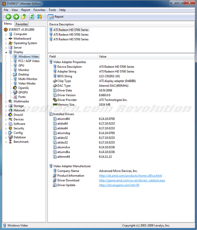Click the Devices icon in tree

[x=10, y=119]
